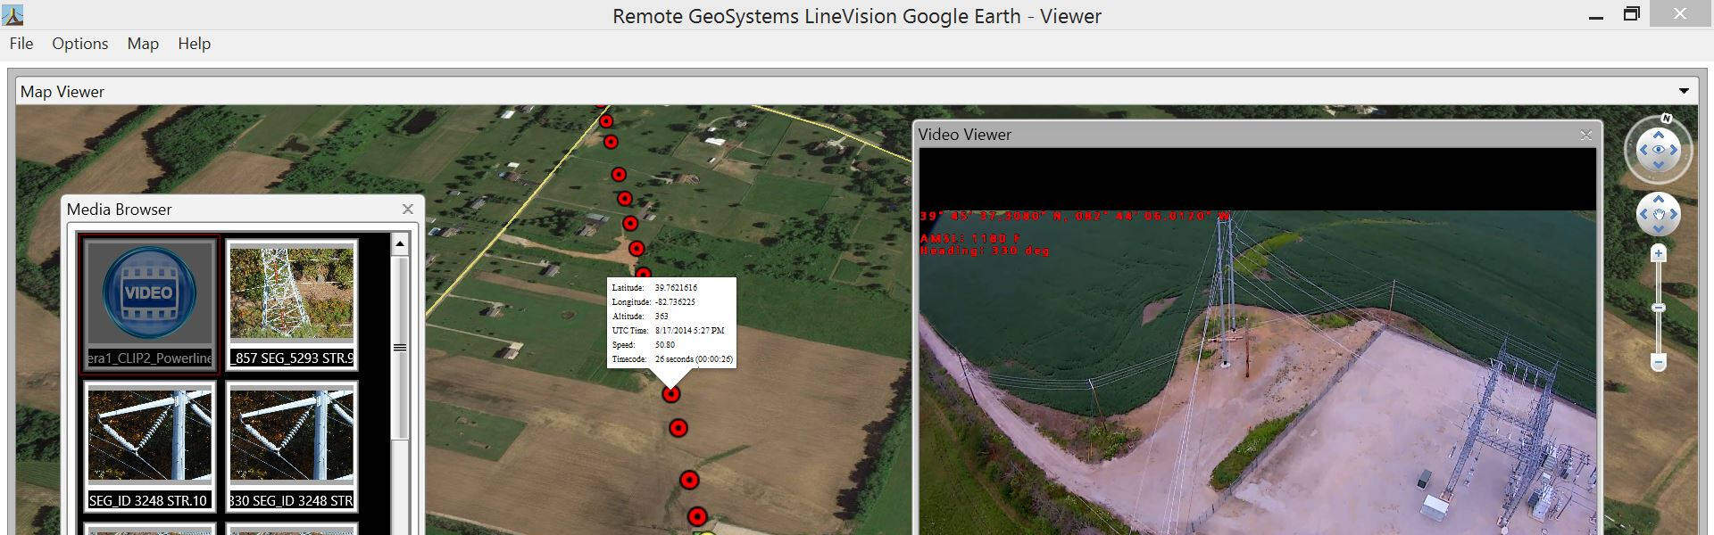
Task: Open the Map menu
Action: 143,44
